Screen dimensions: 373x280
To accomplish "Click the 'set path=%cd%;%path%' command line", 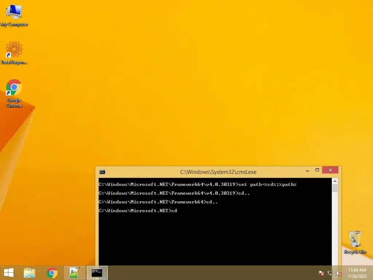I will click(197, 184).
